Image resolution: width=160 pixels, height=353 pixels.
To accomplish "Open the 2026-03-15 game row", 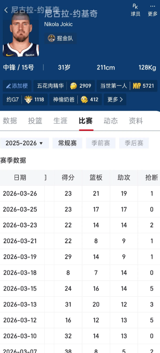I will pyautogui.click(x=80, y=289).
